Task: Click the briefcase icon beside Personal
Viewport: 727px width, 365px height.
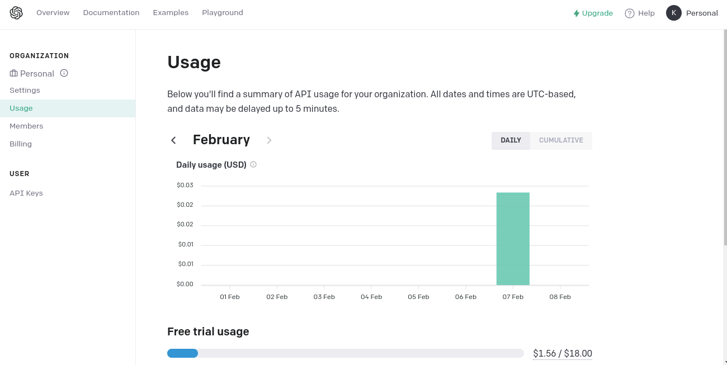Action: [14, 74]
